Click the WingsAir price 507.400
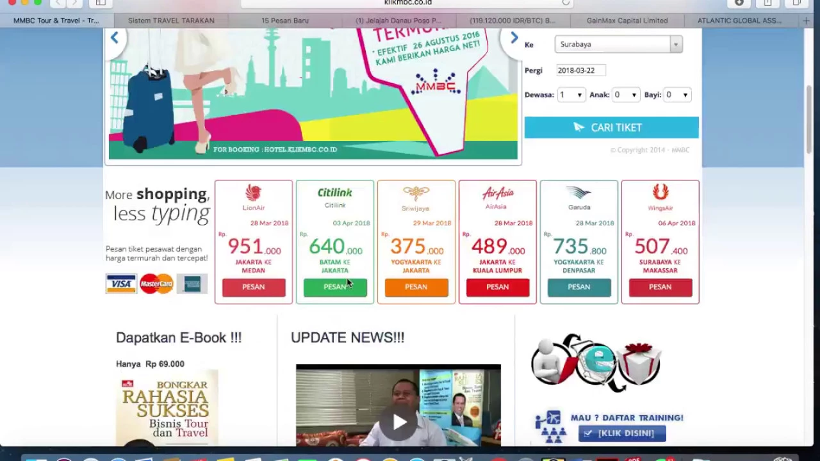The image size is (820, 461). coord(661,247)
